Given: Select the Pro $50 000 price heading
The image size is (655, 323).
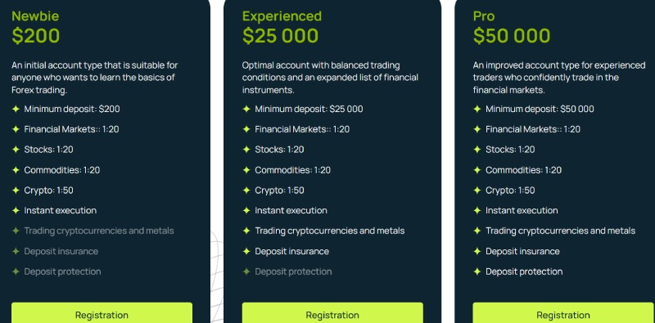Looking at the screenshot, I should 512,36.
